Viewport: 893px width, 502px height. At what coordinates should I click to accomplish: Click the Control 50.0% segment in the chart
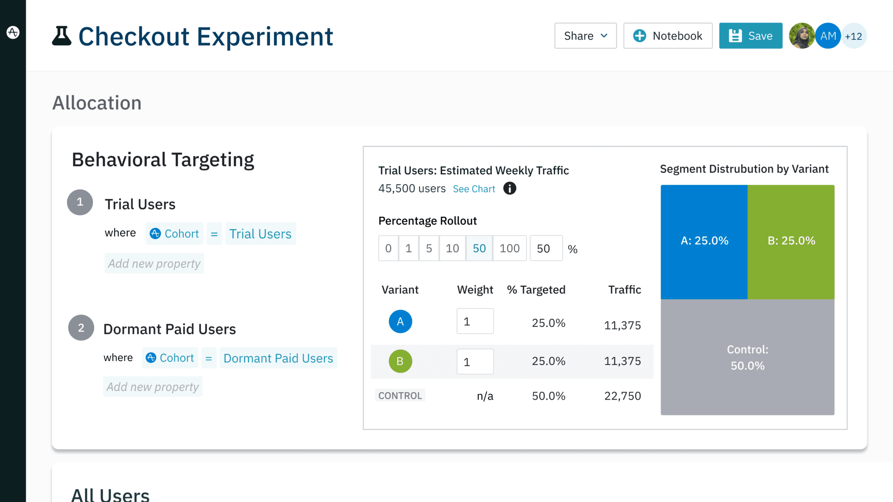(x=747, y=357)
